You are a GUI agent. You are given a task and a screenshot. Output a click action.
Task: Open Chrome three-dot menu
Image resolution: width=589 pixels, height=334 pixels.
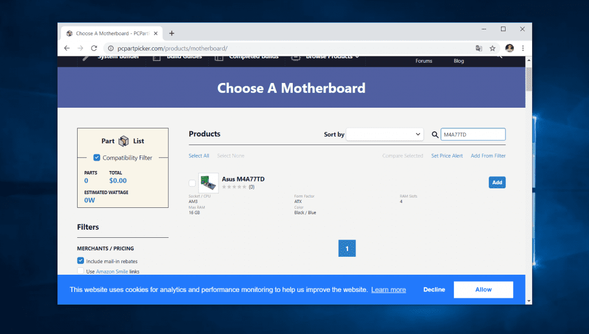coord(523,48)
